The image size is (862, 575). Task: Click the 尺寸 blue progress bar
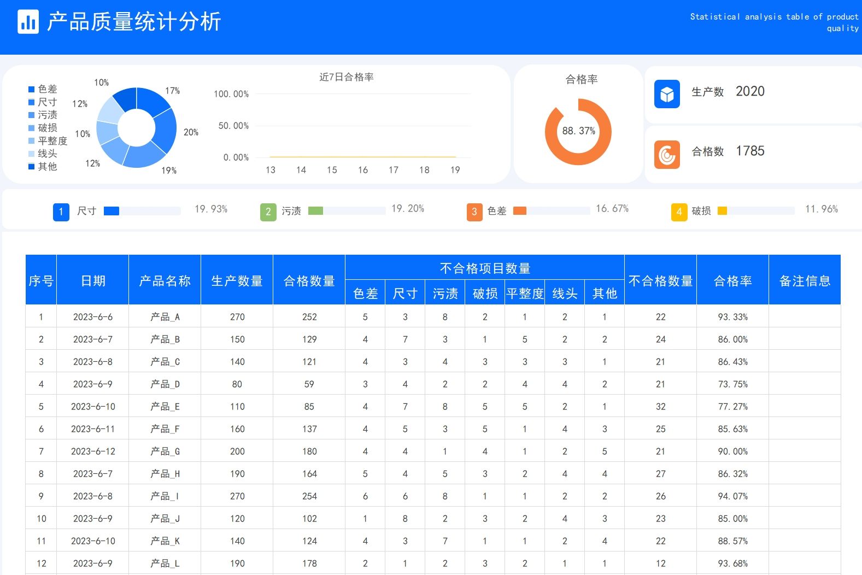click(x=142, y=211)
